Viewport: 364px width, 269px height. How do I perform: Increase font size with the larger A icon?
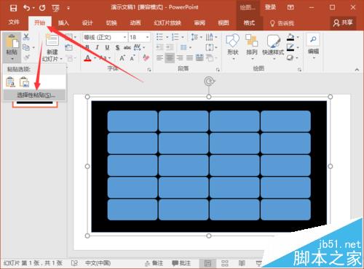tap(122, 58)
